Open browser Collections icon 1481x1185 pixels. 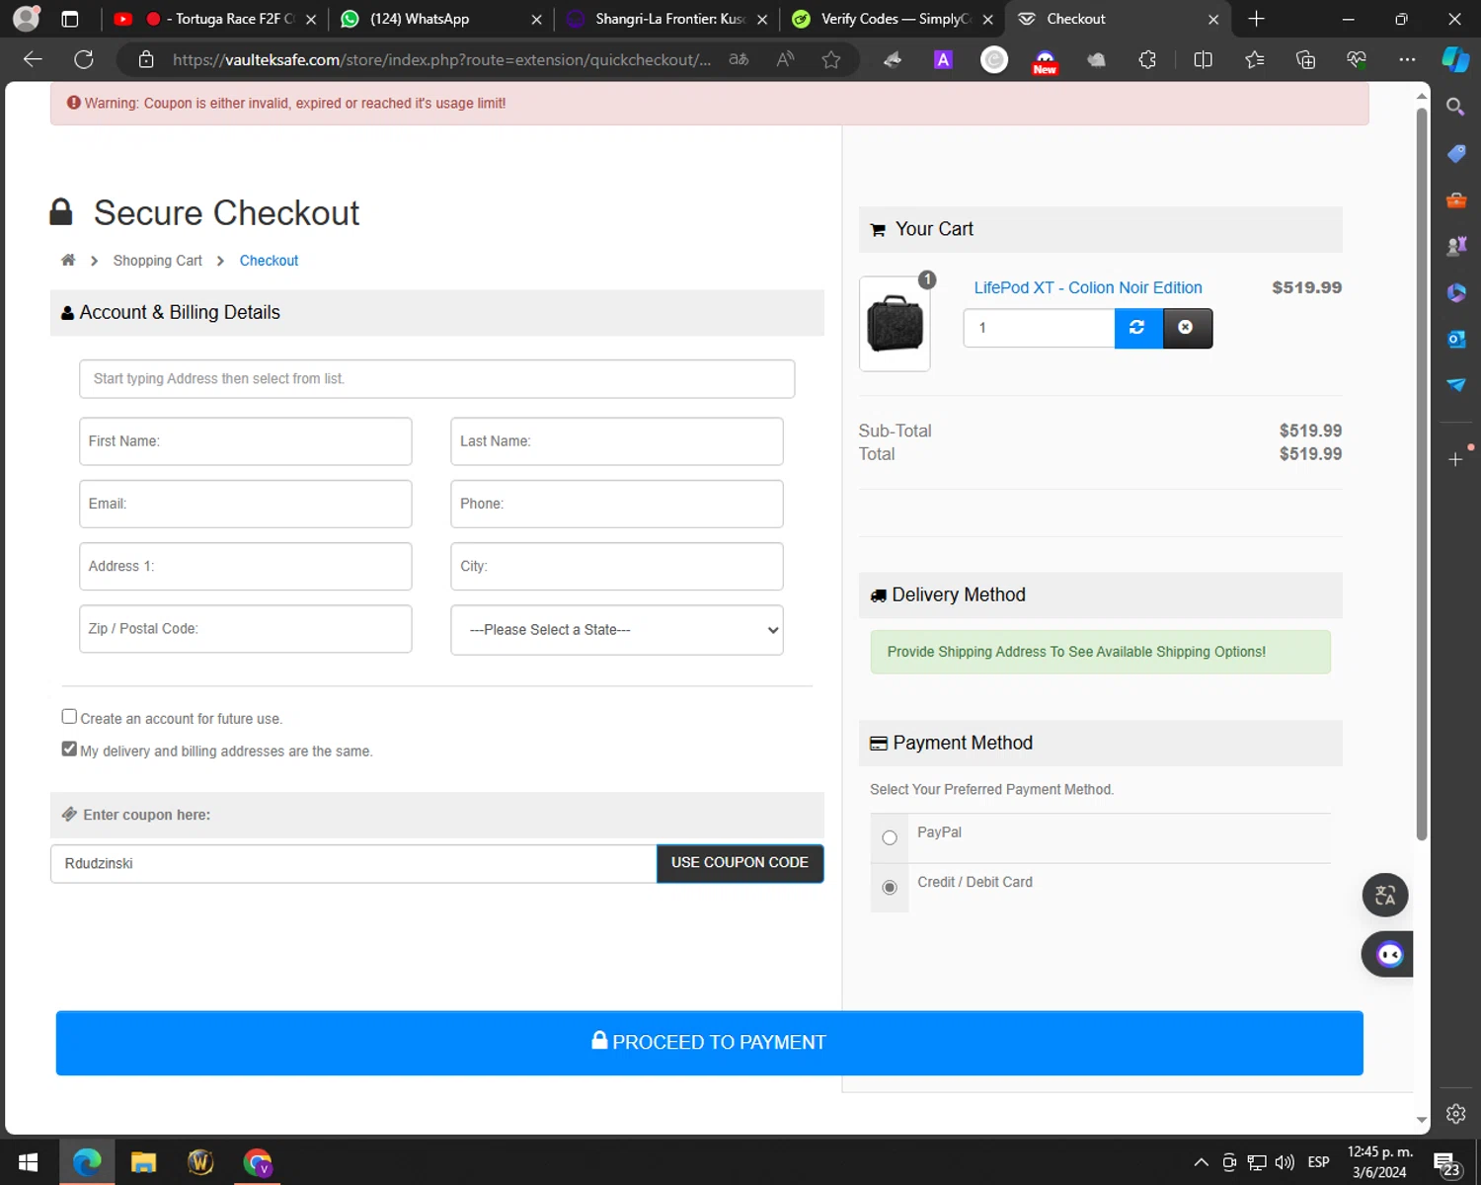click(1305, 59)
